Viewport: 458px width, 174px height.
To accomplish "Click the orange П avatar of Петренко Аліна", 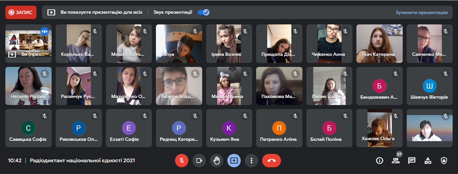I will [x=279, y=128].
